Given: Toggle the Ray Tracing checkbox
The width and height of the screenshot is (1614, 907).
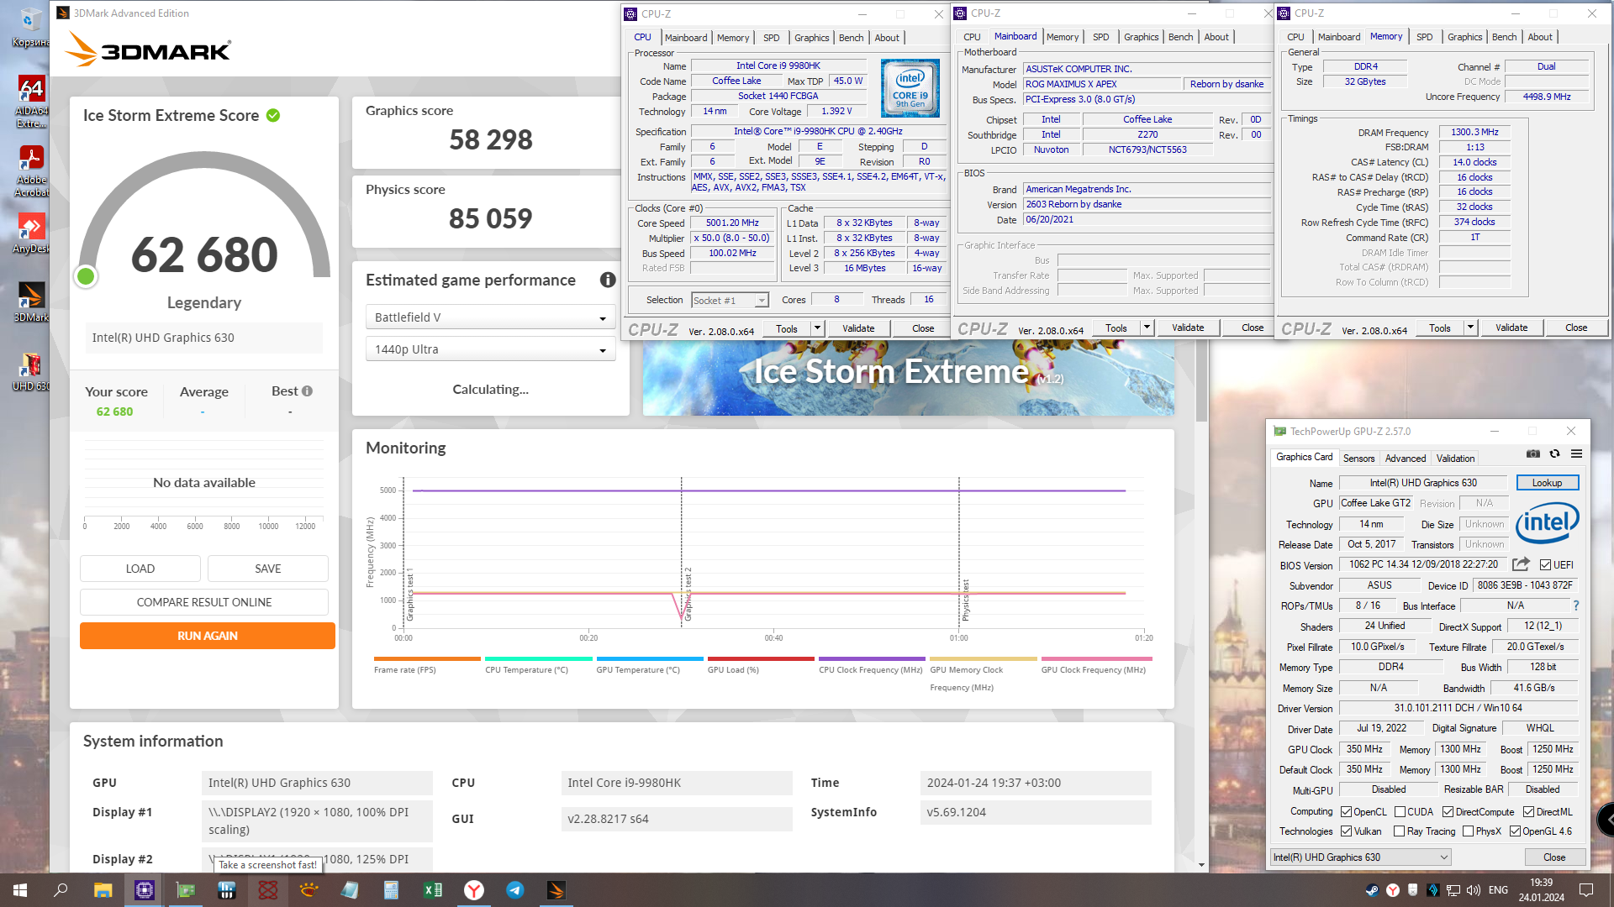Looking at the screenshot, I should coord(1399,831).
